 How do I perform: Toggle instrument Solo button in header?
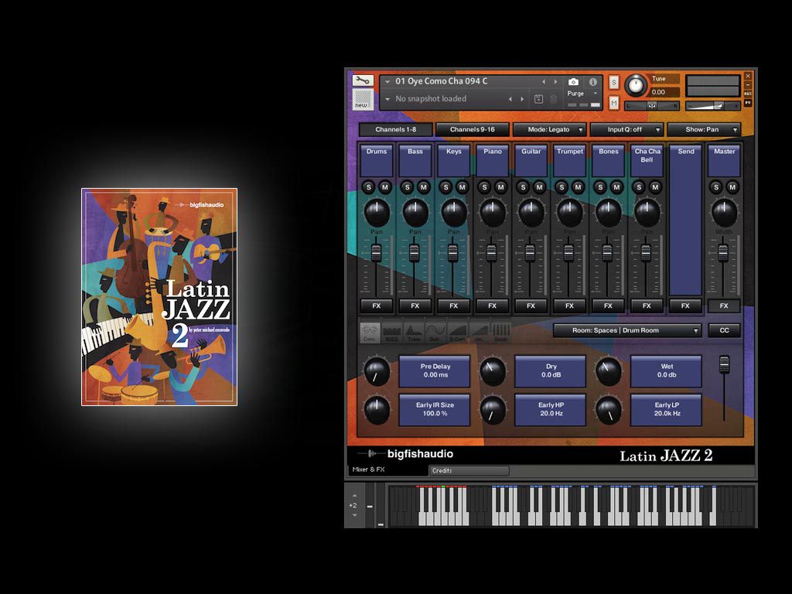613,82
